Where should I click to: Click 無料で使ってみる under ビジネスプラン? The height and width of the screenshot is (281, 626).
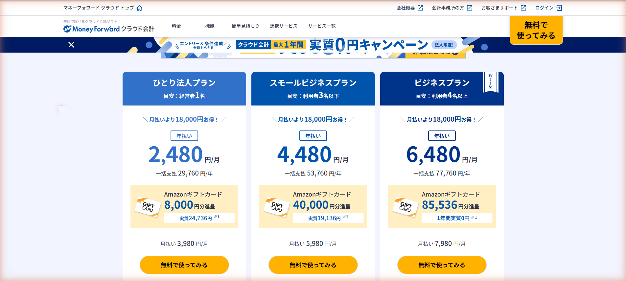click(442, 265)
